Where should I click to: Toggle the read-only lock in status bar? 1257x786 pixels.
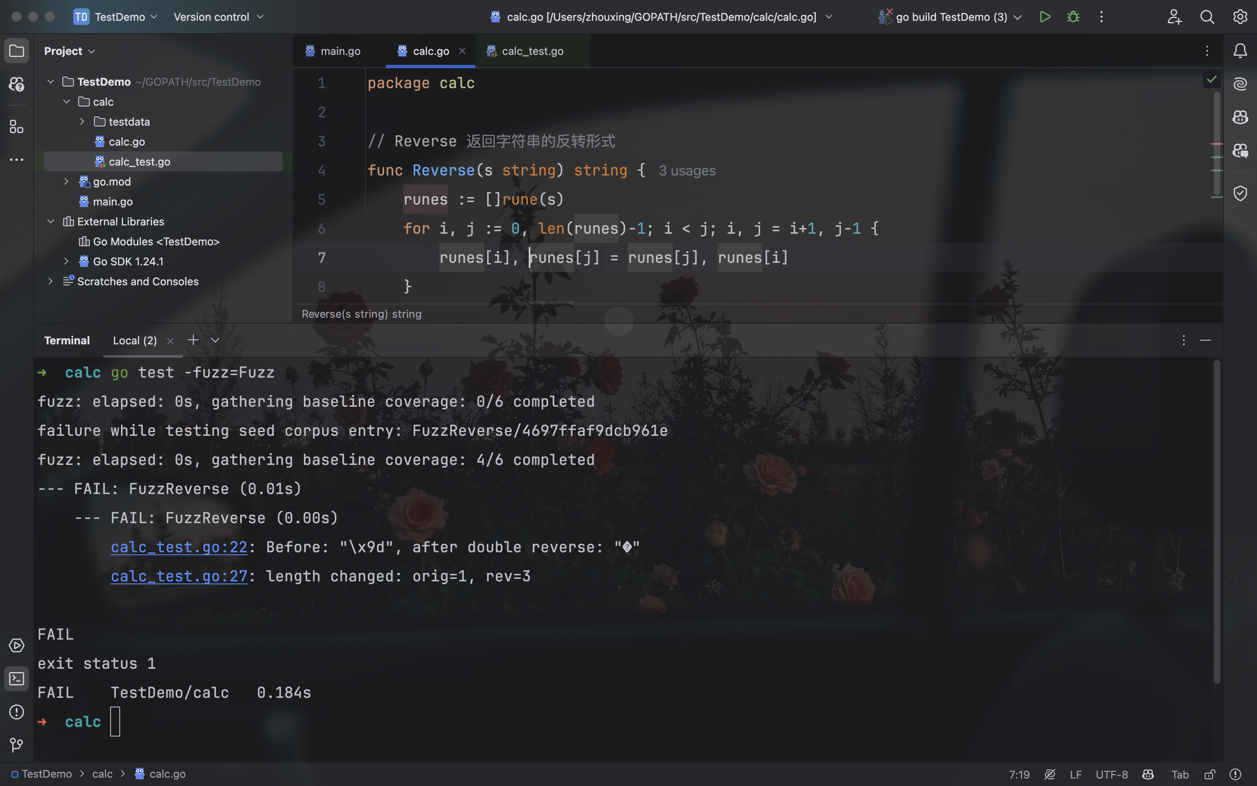(x=1209, y=774)
